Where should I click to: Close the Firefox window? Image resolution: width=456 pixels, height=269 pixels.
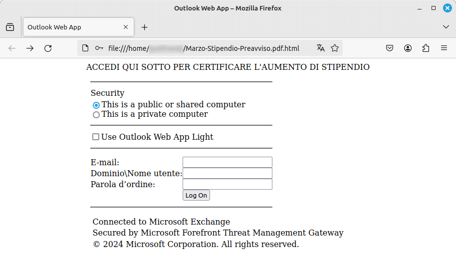click(448, 8)
